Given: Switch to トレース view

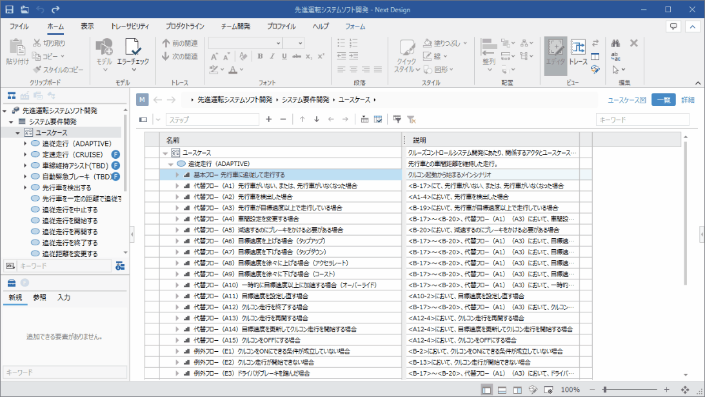Looking at the screenshot, I should click(x=578, y=53).
